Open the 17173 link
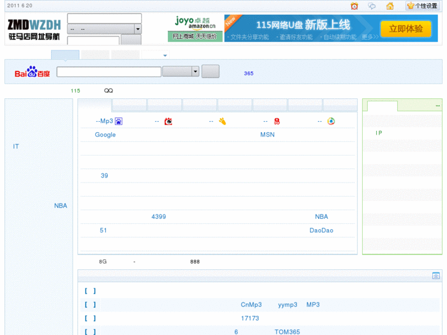This screenshot has height=335, width=447. point(250,318)
